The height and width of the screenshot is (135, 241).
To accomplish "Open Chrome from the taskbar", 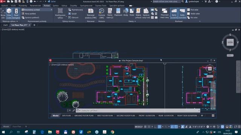I will click(112, 132).
